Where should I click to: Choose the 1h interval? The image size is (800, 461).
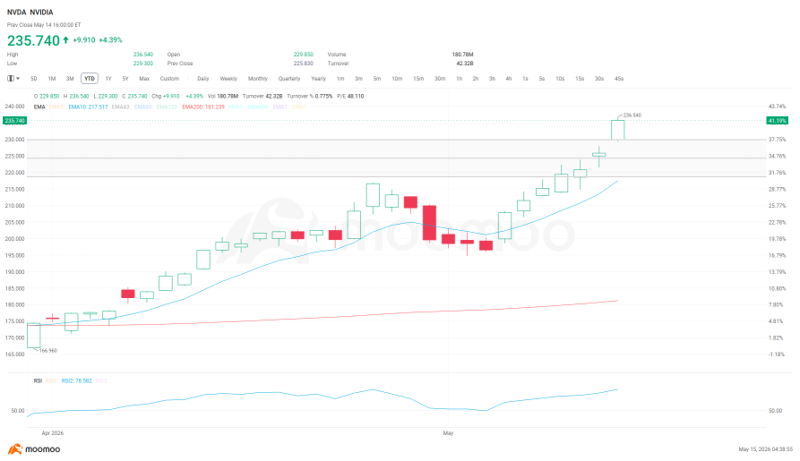coord(460,79)
